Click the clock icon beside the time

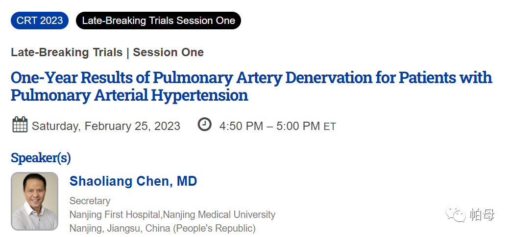[204, 124]
